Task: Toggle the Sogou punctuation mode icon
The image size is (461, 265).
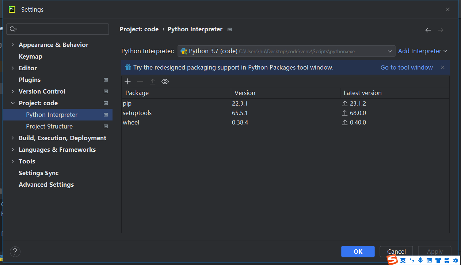Action: (412, 260)
